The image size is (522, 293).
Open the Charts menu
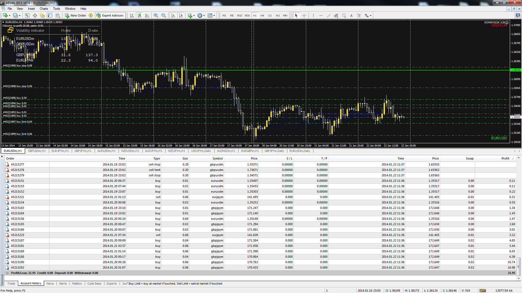(44, 9)
